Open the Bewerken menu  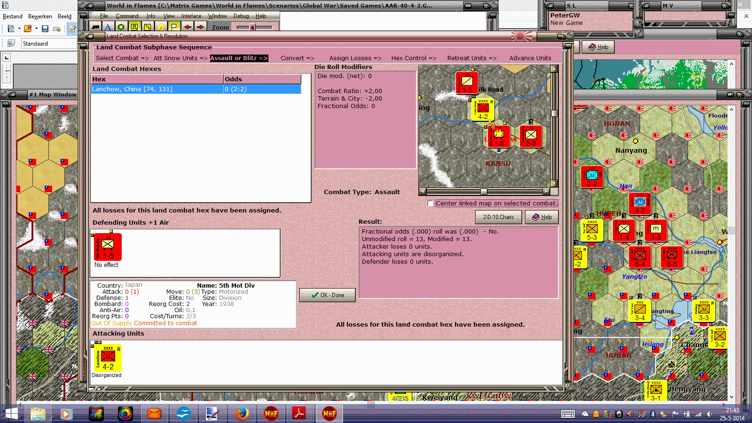tap(40, 16)
